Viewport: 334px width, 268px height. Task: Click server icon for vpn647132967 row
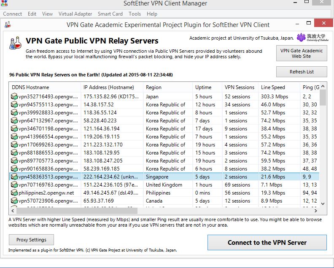tap(14, 120)
